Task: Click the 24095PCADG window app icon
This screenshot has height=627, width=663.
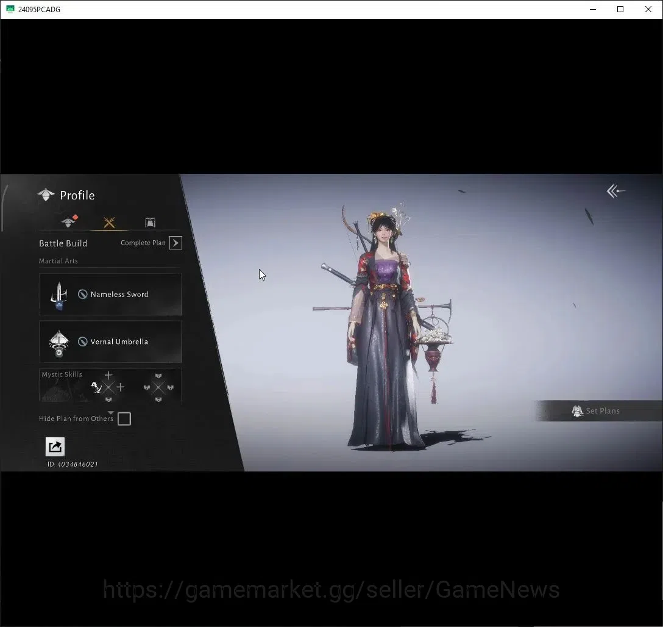Action: tap(10, 9)
